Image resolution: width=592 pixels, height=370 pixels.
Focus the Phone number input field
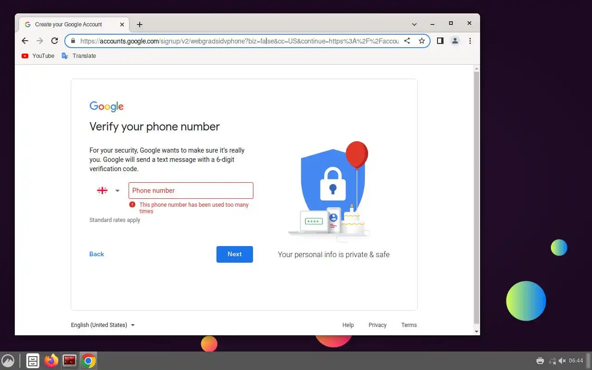point(191,191)
